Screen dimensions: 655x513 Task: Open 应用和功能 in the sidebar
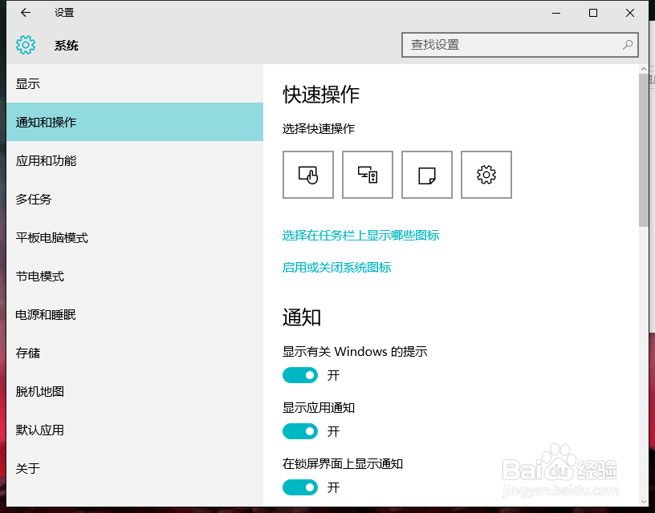point(135,160)
